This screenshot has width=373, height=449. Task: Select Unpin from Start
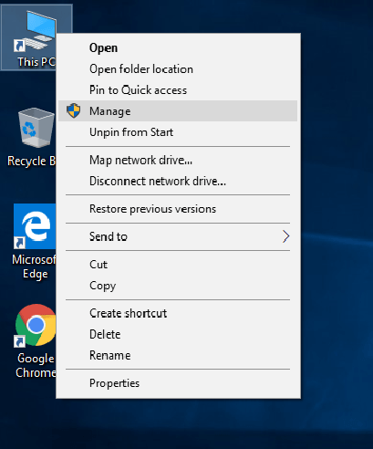pos(178,132)
